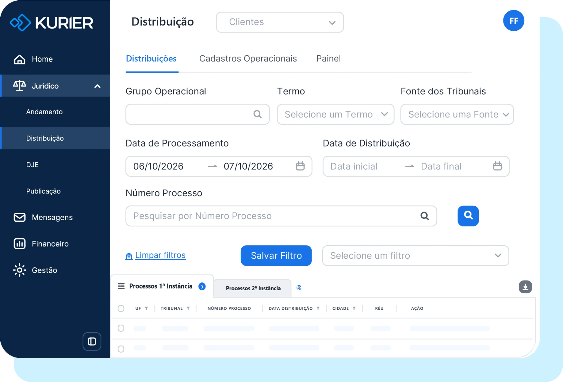The height and width of the screenshot is (382, 563).
Task: Open the Clientes dropdown
Action: point(280,22)
